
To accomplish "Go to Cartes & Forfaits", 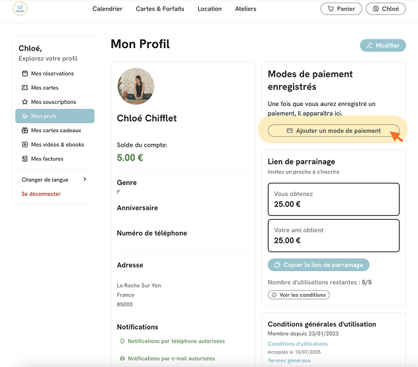I will pyautogui.click(x=160, y=9).
